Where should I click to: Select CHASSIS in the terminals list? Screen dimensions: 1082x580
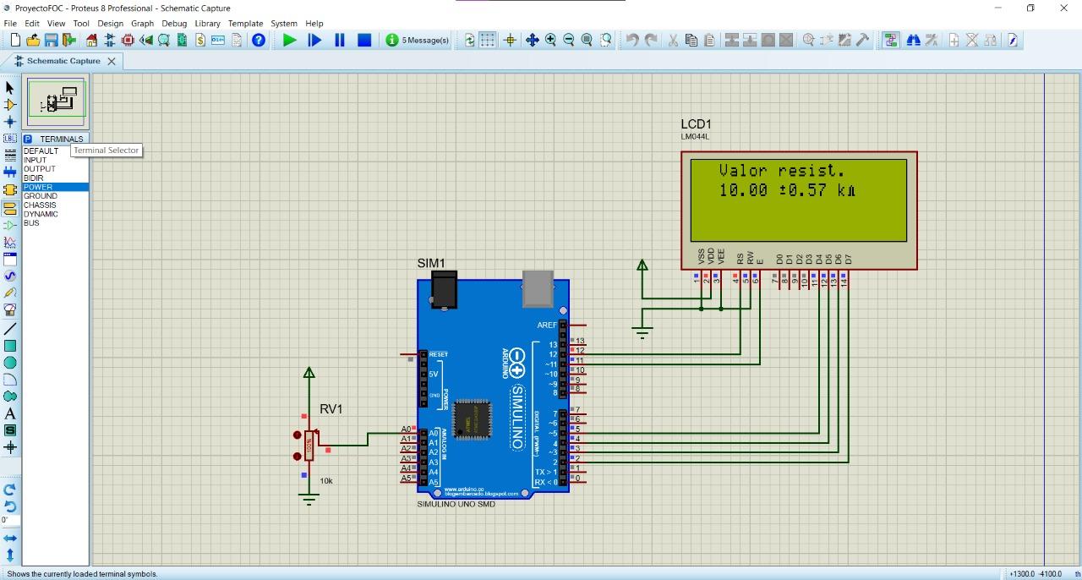[x=56, y=205]
